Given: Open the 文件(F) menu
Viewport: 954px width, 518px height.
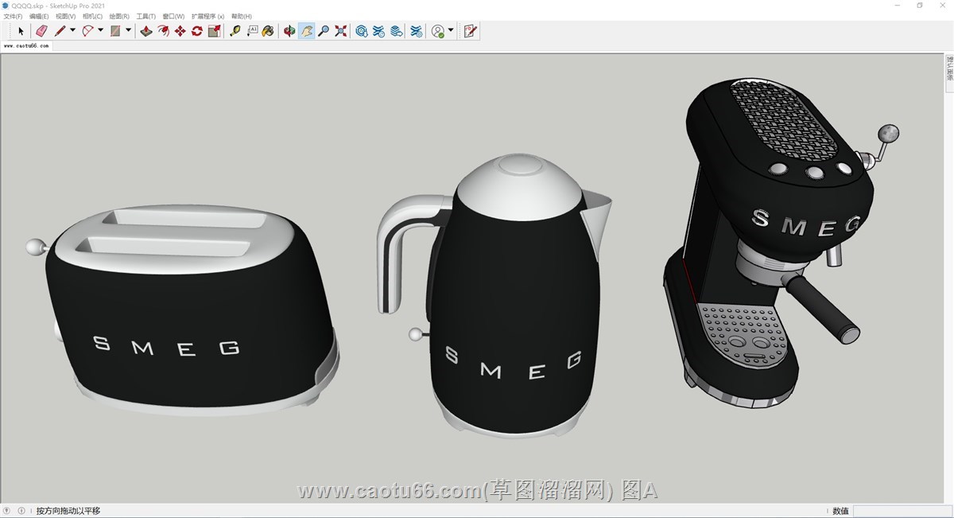Looking at the screenshot, I should [x=14, y=16].
